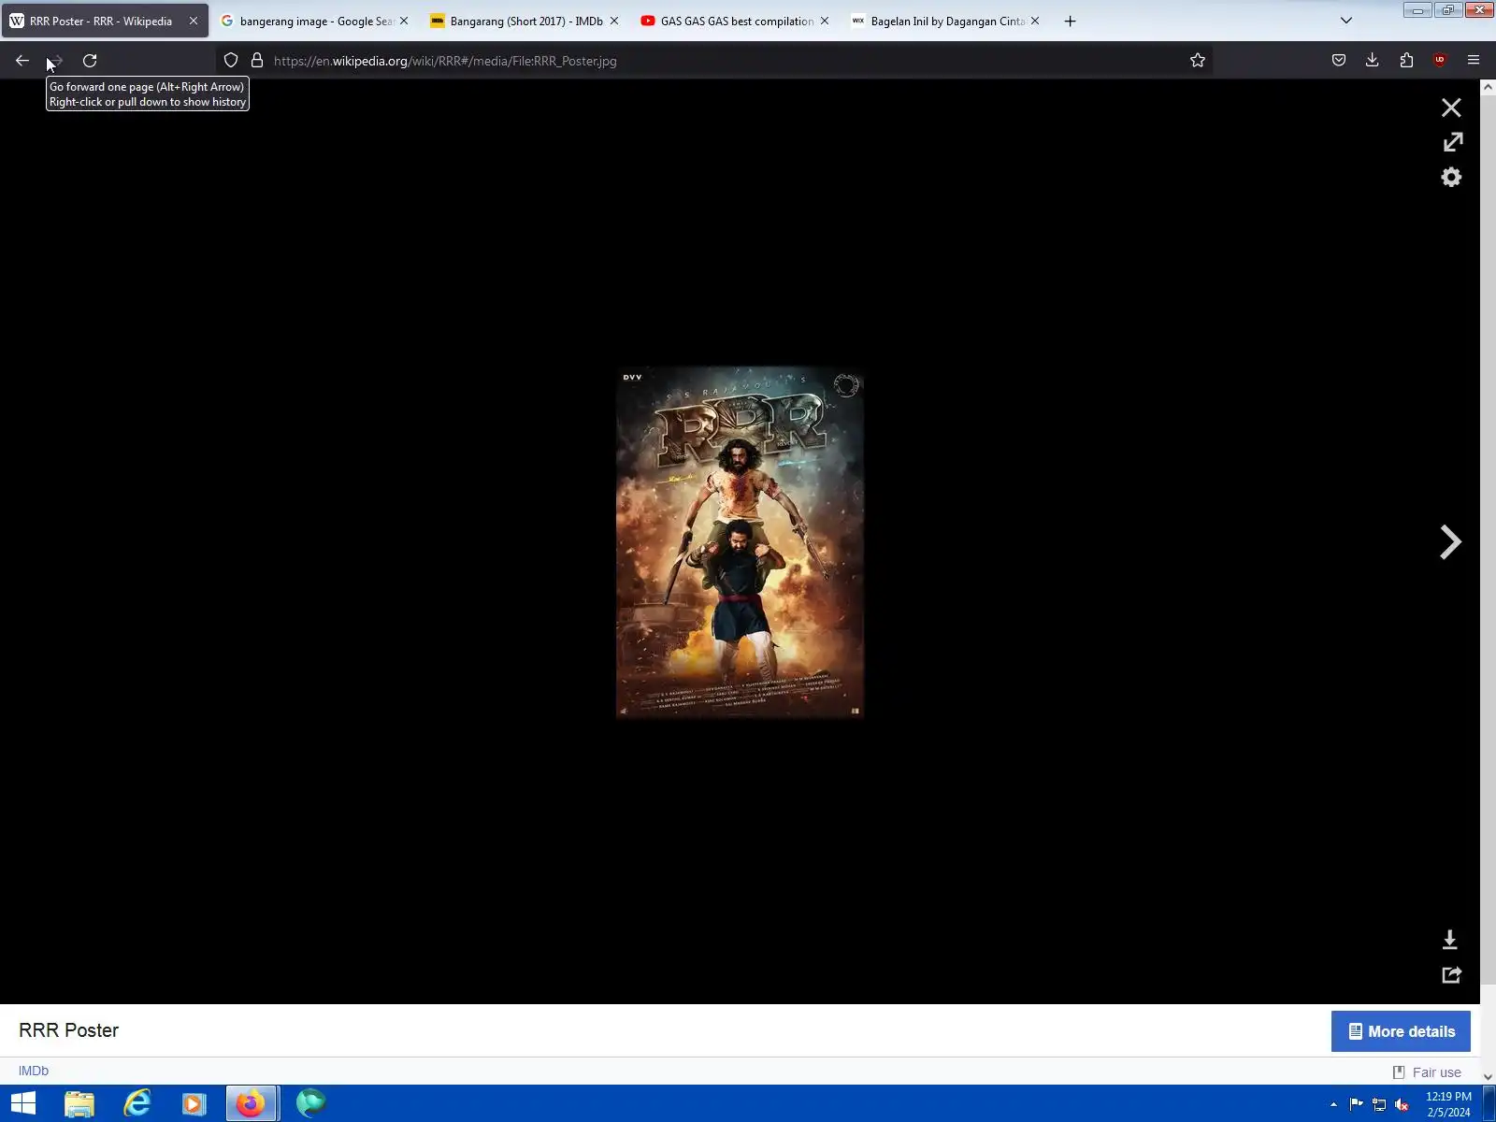The image size is (1496, 1122).
Task: Share or embed this poster file
Action: coord(1451,975)
